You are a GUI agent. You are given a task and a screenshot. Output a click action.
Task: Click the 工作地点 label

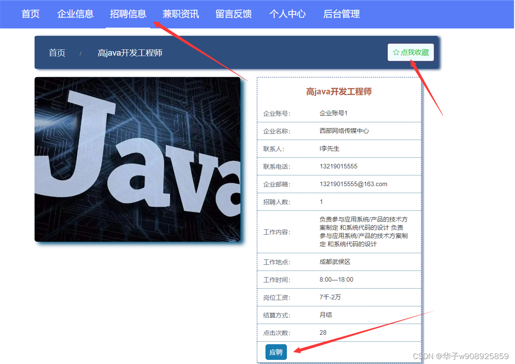coord(277,262)
